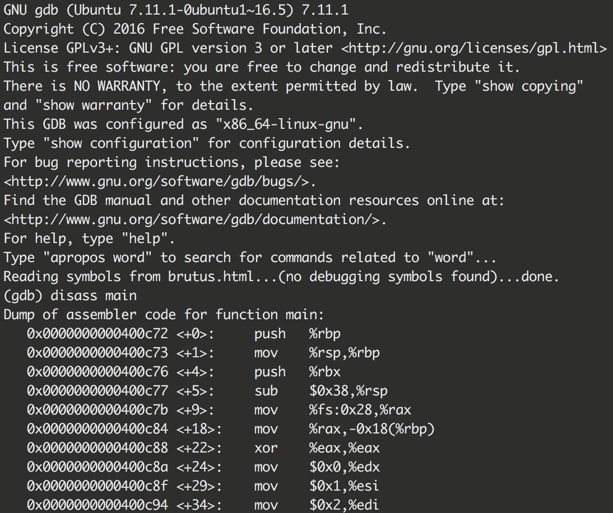
Task: Click address 0x0000000000400c94 at offset +34
Action: point(97,505)
